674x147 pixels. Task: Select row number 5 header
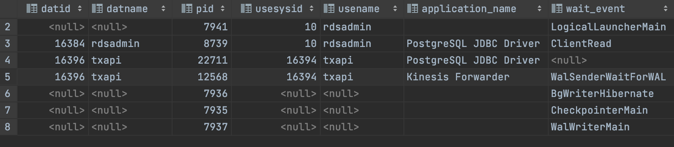click(8, 77)
